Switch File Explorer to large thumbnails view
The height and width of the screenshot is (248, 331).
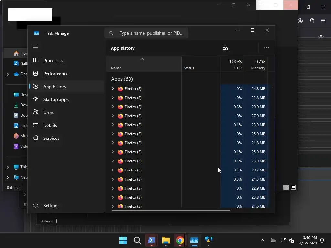pos(293,187)
